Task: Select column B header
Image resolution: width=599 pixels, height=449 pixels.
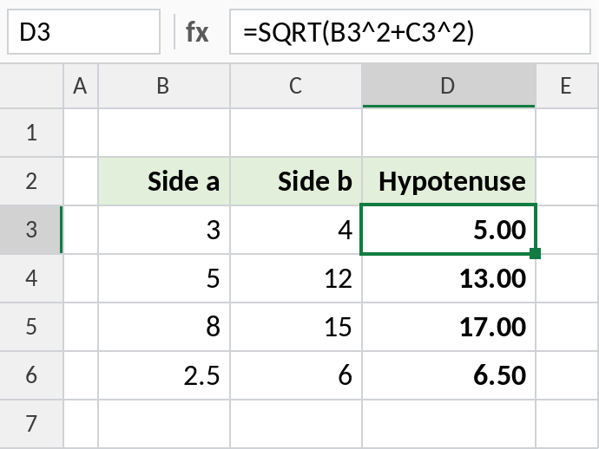Action: [164, 86]
